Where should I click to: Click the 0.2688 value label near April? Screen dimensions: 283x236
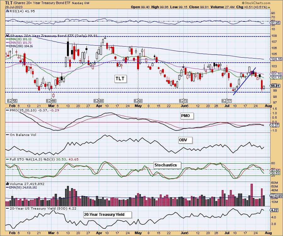coord(99,101)
